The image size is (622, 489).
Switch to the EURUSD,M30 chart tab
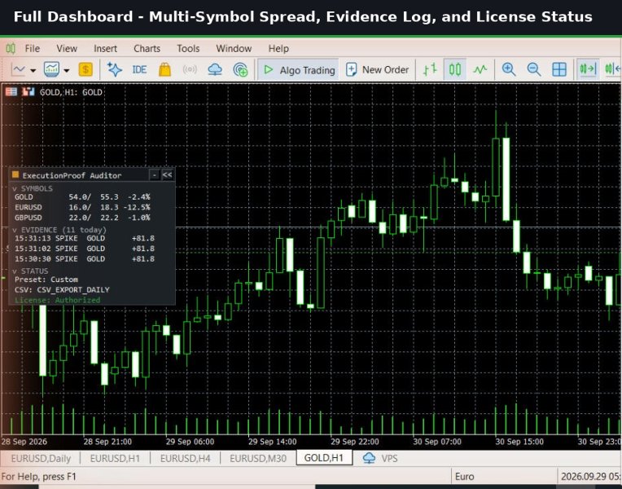(x=258, y=458)
